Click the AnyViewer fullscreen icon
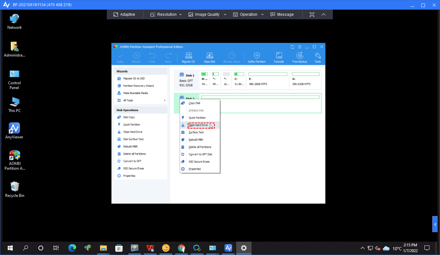Image resolution: width=440 pixels, height=255 pixels. coord(312,14)
